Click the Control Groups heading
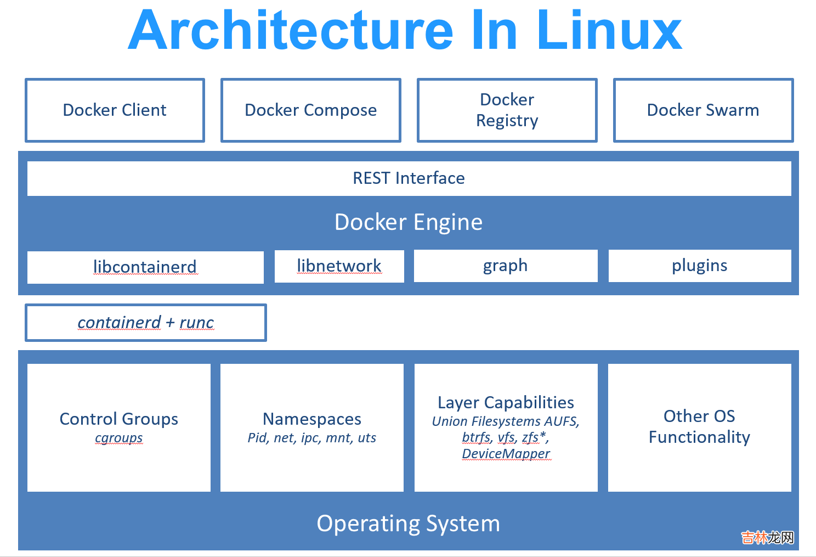816x557 pixels. pos(119,419)
